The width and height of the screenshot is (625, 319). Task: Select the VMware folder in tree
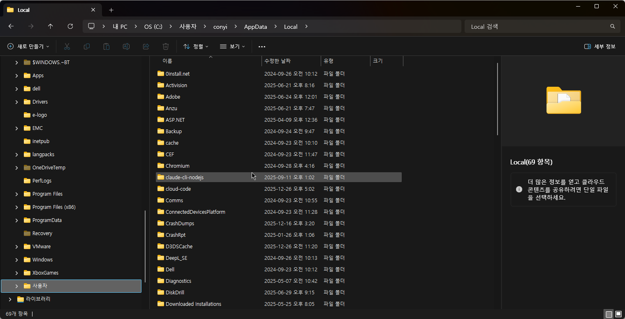point(42,247)
